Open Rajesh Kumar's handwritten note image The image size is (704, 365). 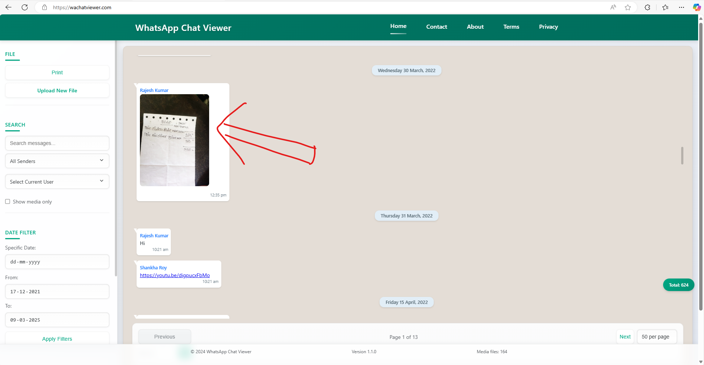pos(174,140)
